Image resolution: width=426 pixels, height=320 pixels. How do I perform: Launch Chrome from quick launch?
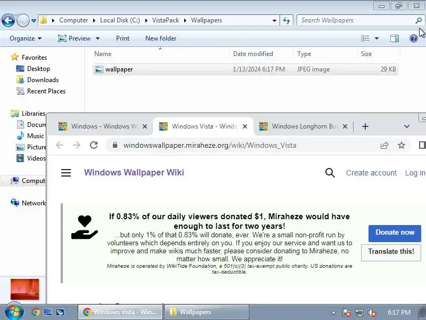35,312
